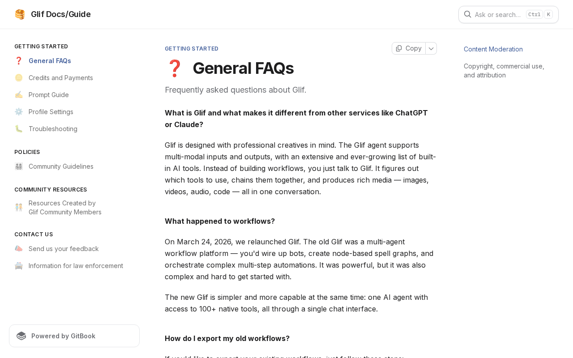Expand the Copy button dropdown arrow
This screenshot has width=573, height=358.
coord(431,48)
